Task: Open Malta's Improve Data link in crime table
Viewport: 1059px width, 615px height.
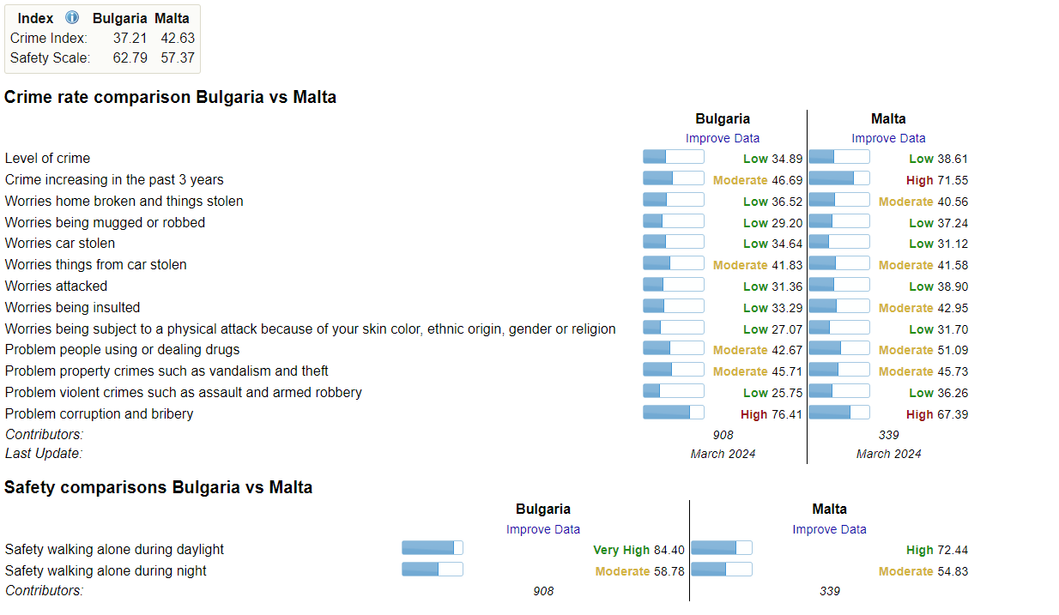Action: coord(888,138)
